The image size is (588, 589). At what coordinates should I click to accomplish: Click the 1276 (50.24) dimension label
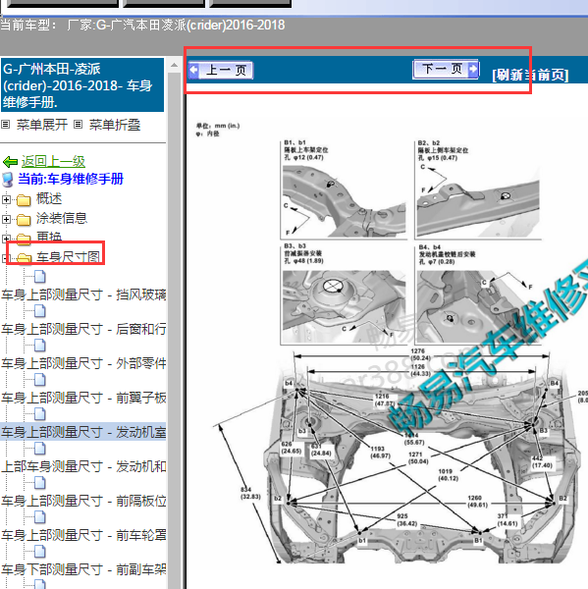coord(418,354)
